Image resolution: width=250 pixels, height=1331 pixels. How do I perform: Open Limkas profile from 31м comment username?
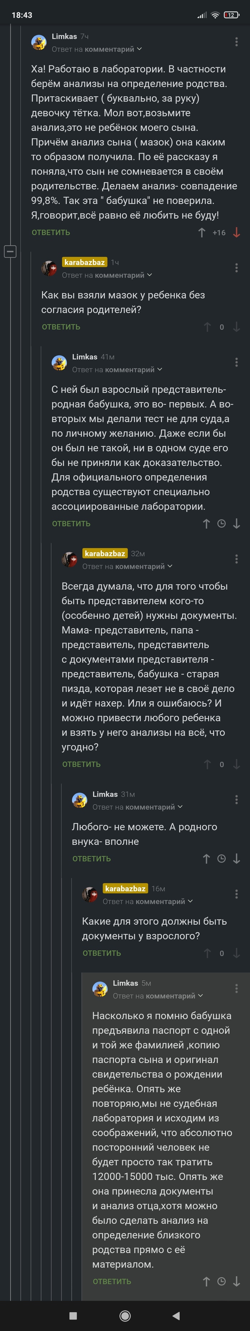(x=105, y=794)
